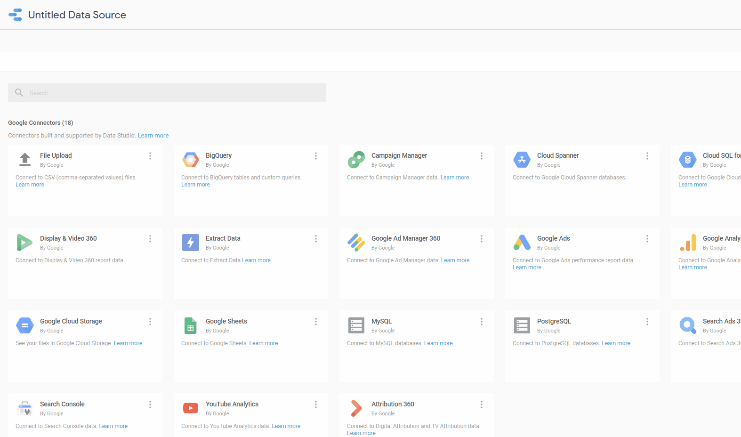This screenshot has width=741, height=437.
Task: Open YouTube Analytics Learn more link
Action: [x=286, y=426]
